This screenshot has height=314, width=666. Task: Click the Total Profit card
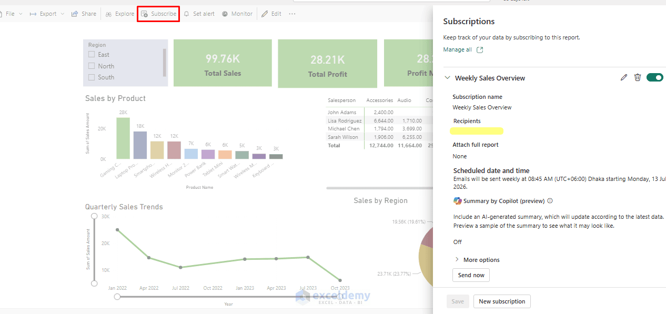tap(327, 64)
